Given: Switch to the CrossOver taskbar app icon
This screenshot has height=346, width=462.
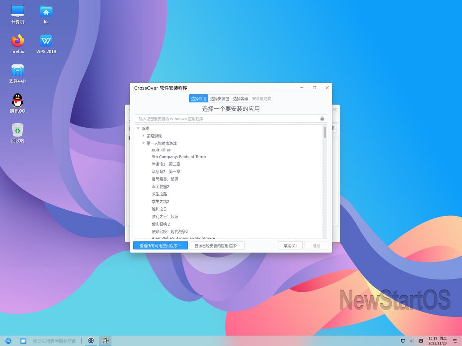Looking at the screenshot, I should point(91,341).
